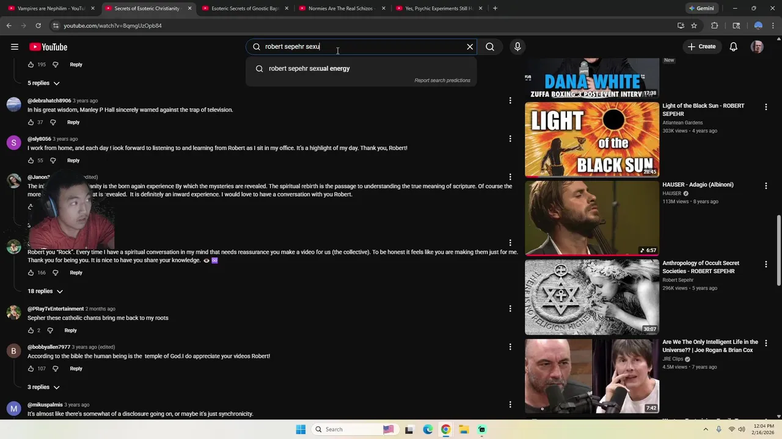Dislike the comment by @debrahatch8906

coord(53,123)
